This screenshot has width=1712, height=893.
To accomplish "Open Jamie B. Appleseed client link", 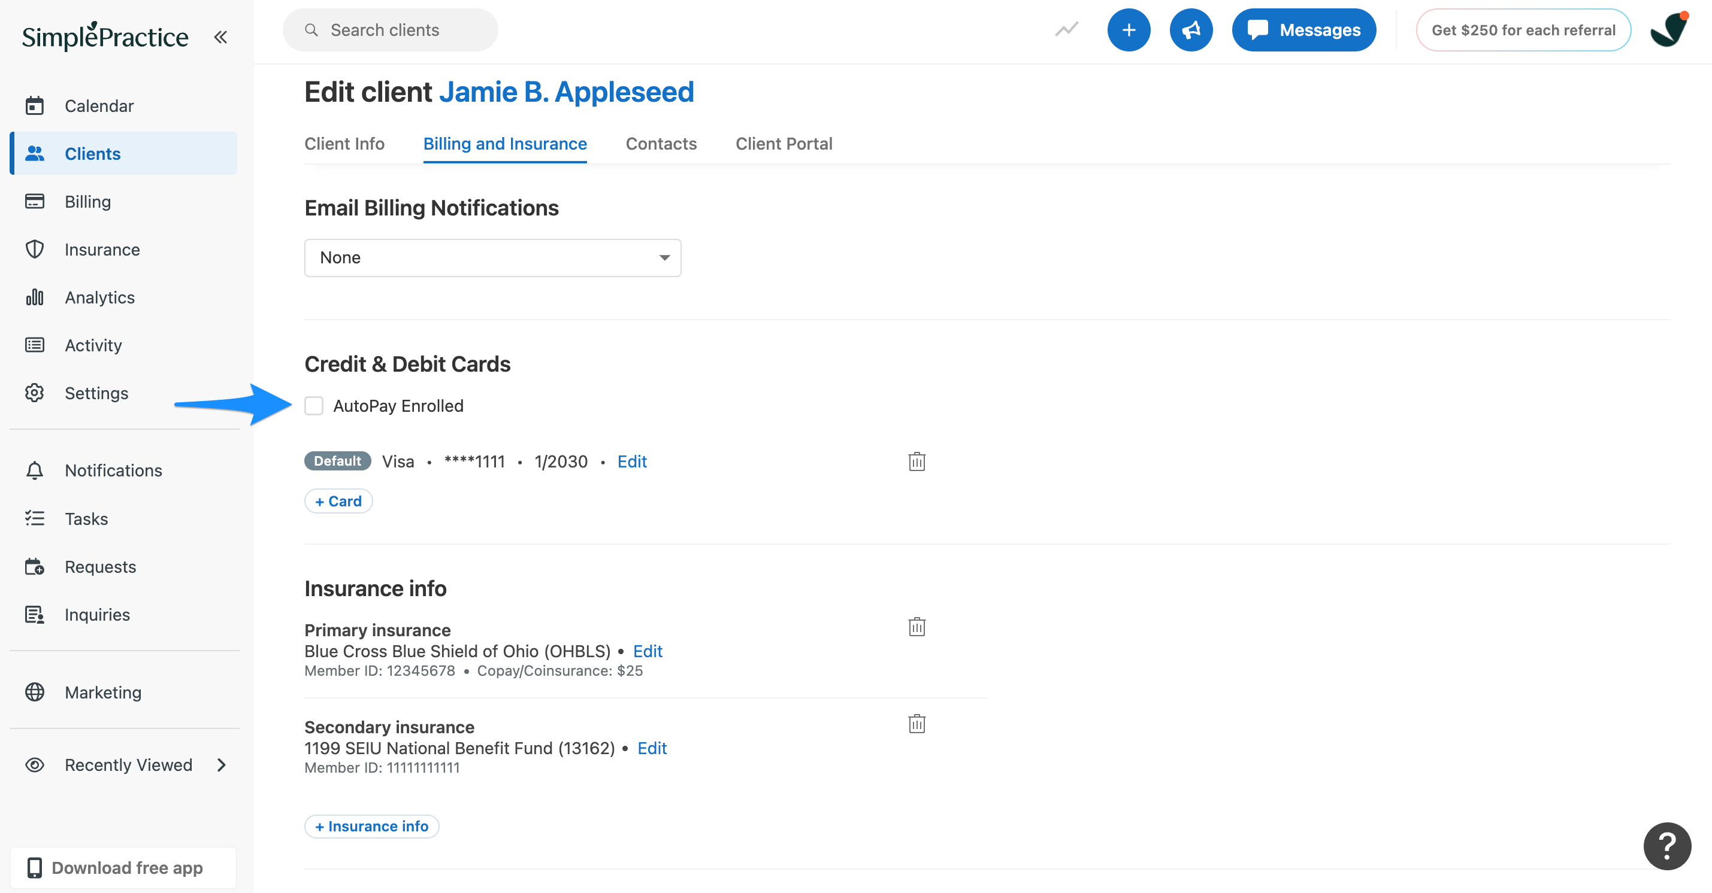I will (566, 92).
